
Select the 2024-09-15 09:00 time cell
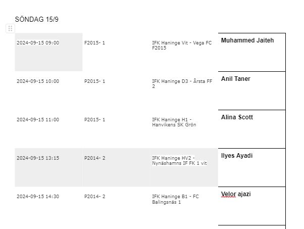click(38, 43)
